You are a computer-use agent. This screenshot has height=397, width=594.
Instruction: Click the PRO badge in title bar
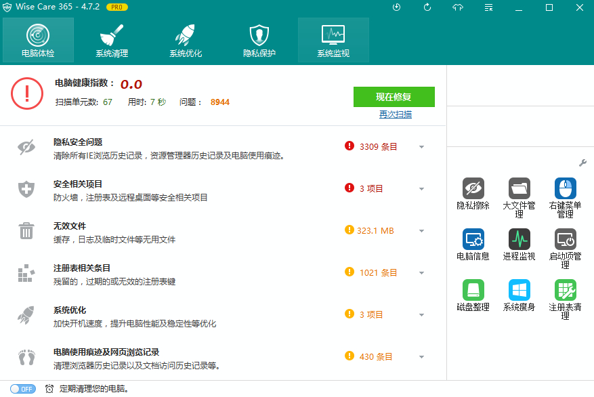(117, 7)
